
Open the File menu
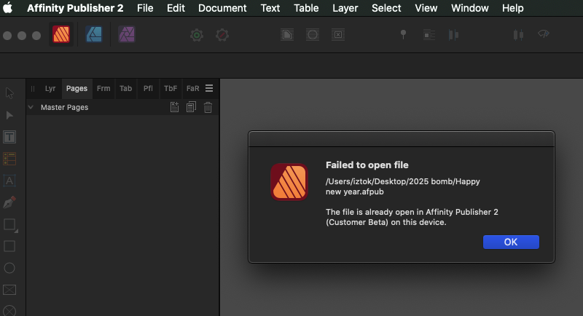(145, 8)
